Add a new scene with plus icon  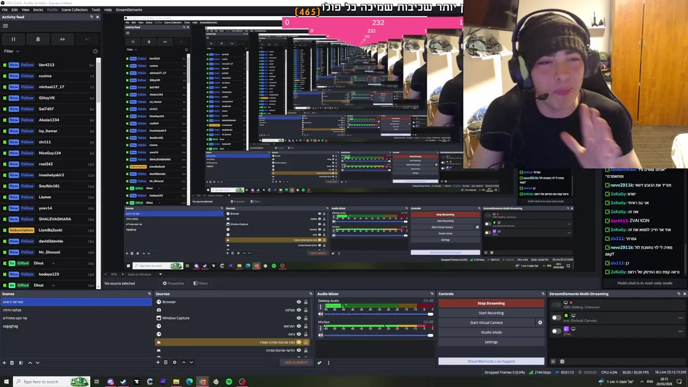pos(4,363)
